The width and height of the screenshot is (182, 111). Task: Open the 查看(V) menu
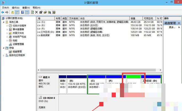point(26,8)
